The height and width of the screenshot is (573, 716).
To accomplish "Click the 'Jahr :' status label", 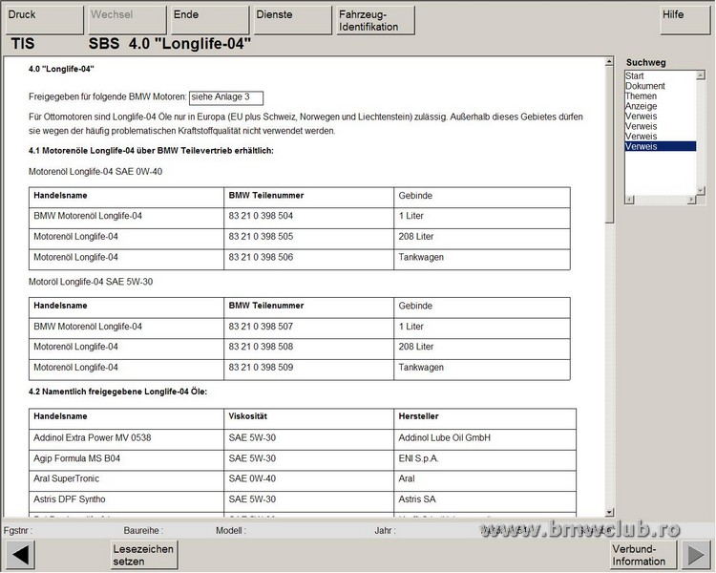I will click(x=385, y=531).
